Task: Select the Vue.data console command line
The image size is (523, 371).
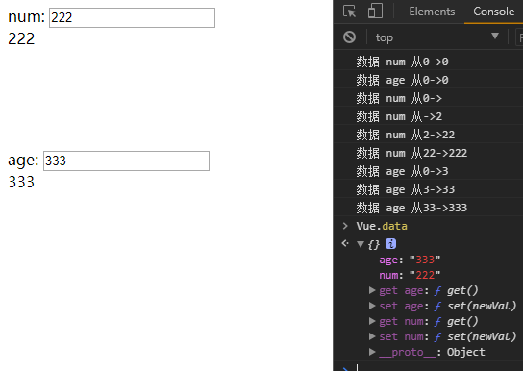Action: coord(382,226)
